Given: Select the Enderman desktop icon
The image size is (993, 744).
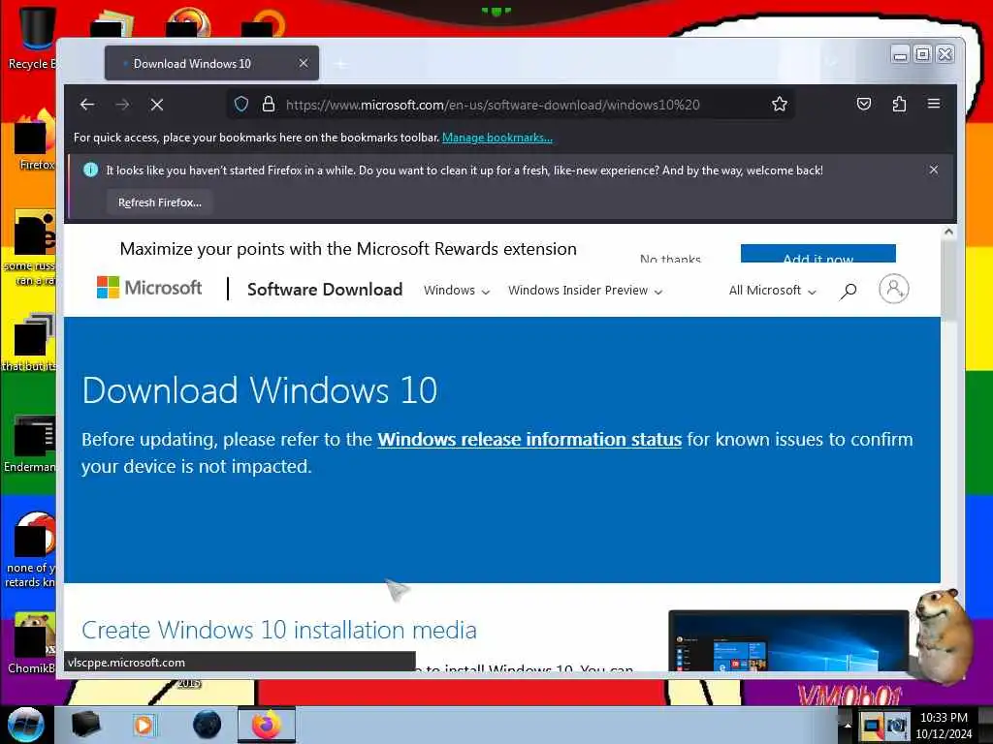Looking at the screenshot, I should pyautogui.click(x=30, y=445).
